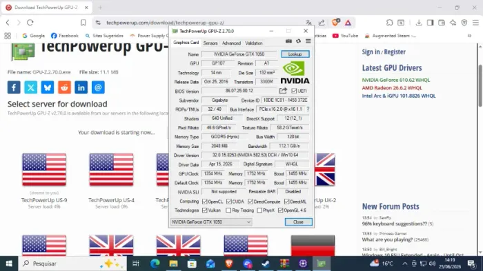Reload the browser page

coord(30,23)
